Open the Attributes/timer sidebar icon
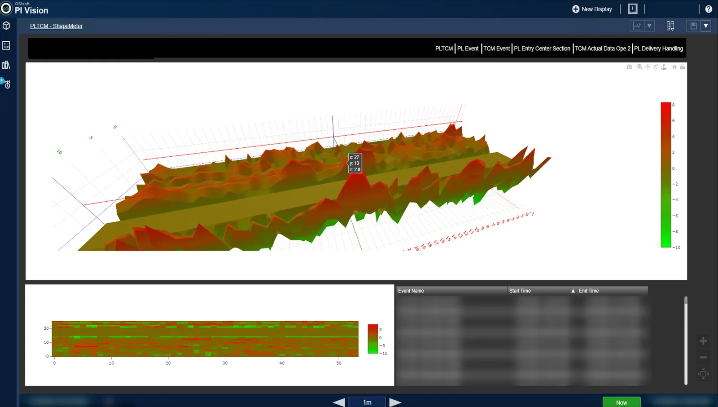The height and width of the screenshot is (407, 718). click(x=6, y=84)
